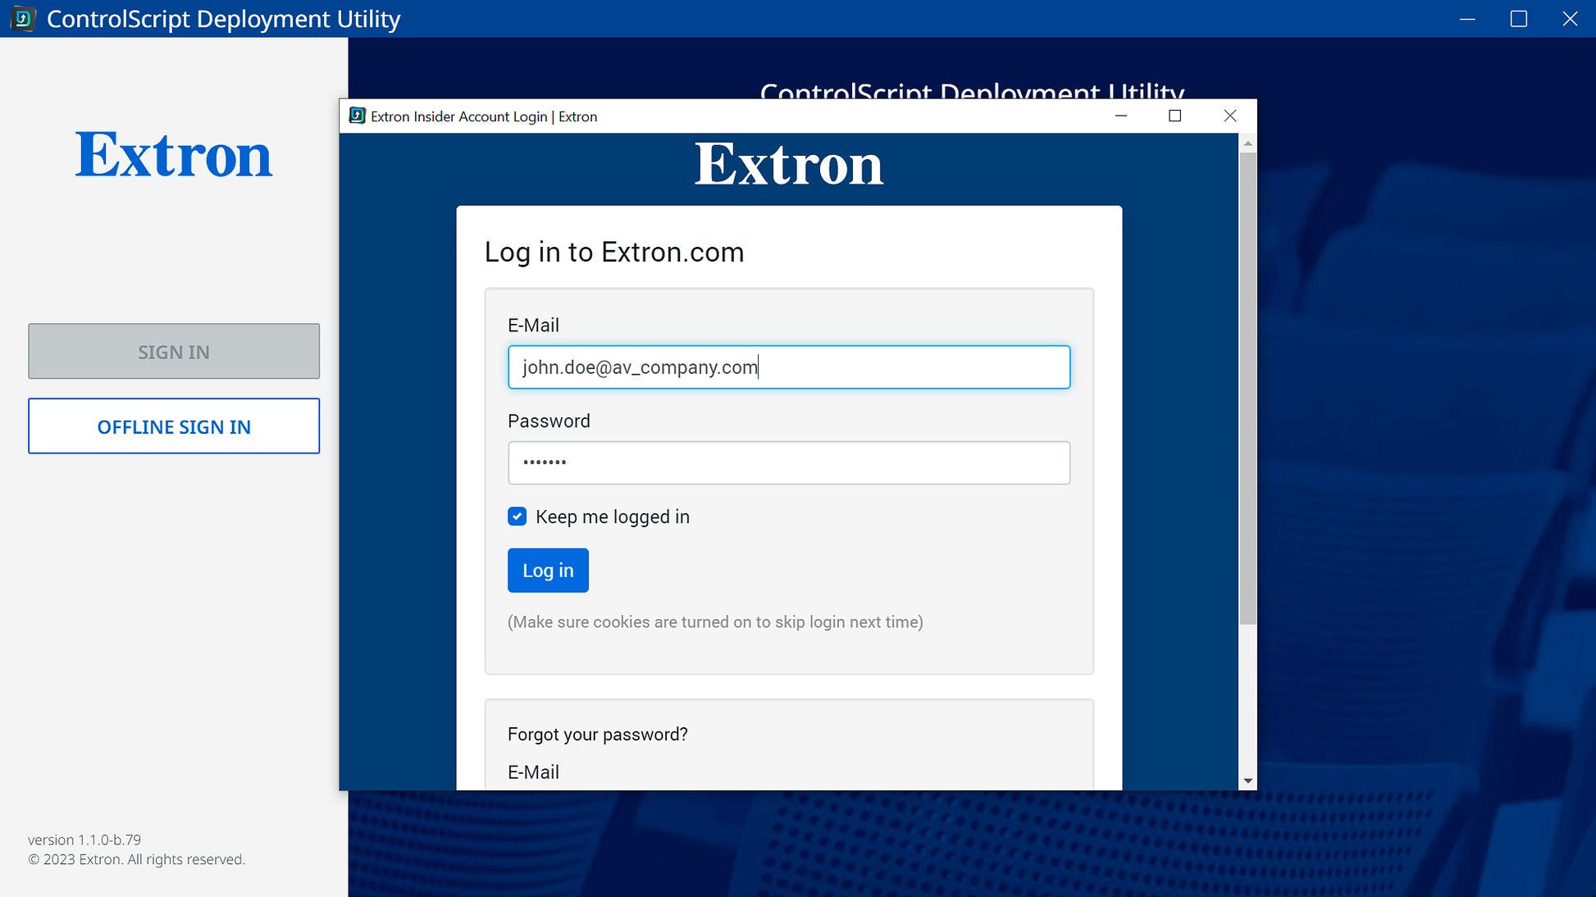Click 'Keep me logged in' label text
Viewport: 1596px width, 897px height.
[613, 517]
